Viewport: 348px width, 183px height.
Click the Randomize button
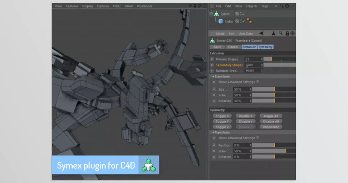pos(271,127)
